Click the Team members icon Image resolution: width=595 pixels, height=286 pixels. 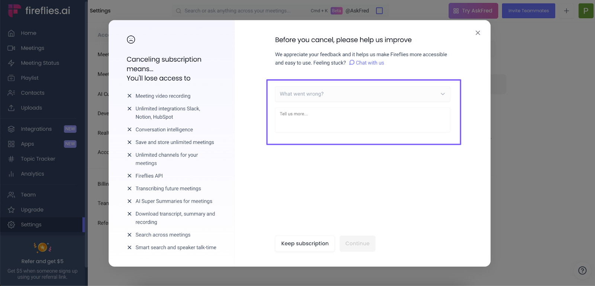[x=11, y=195]
